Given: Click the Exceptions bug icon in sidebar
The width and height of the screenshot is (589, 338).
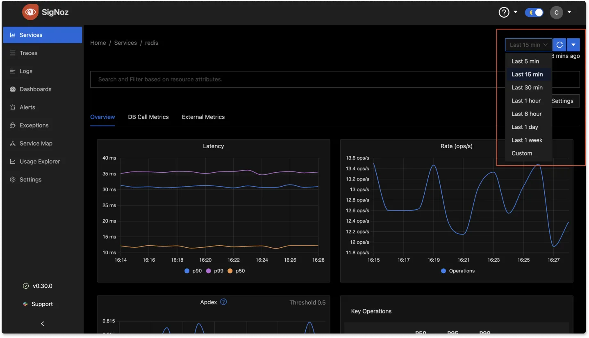Looking at the screenshot, I should (x=12, y=125).
